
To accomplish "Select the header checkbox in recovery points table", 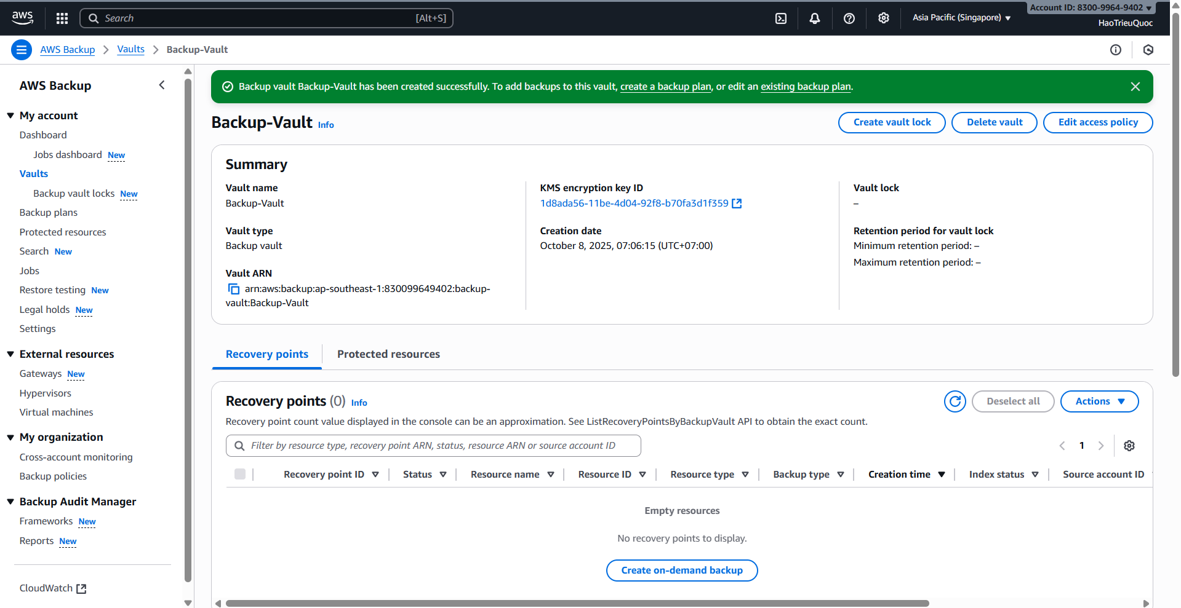I will pyautogui.click(x=240, y=474).
